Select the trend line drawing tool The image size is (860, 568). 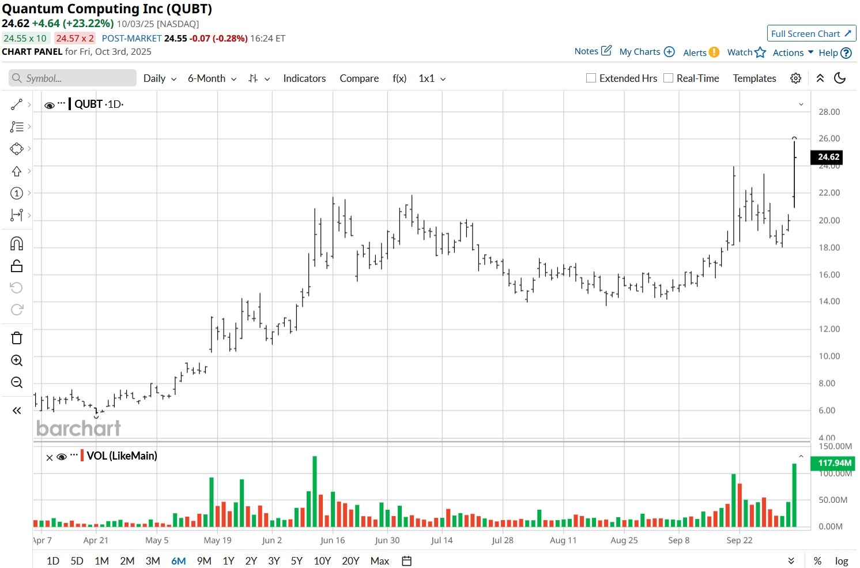coord(17,104)
